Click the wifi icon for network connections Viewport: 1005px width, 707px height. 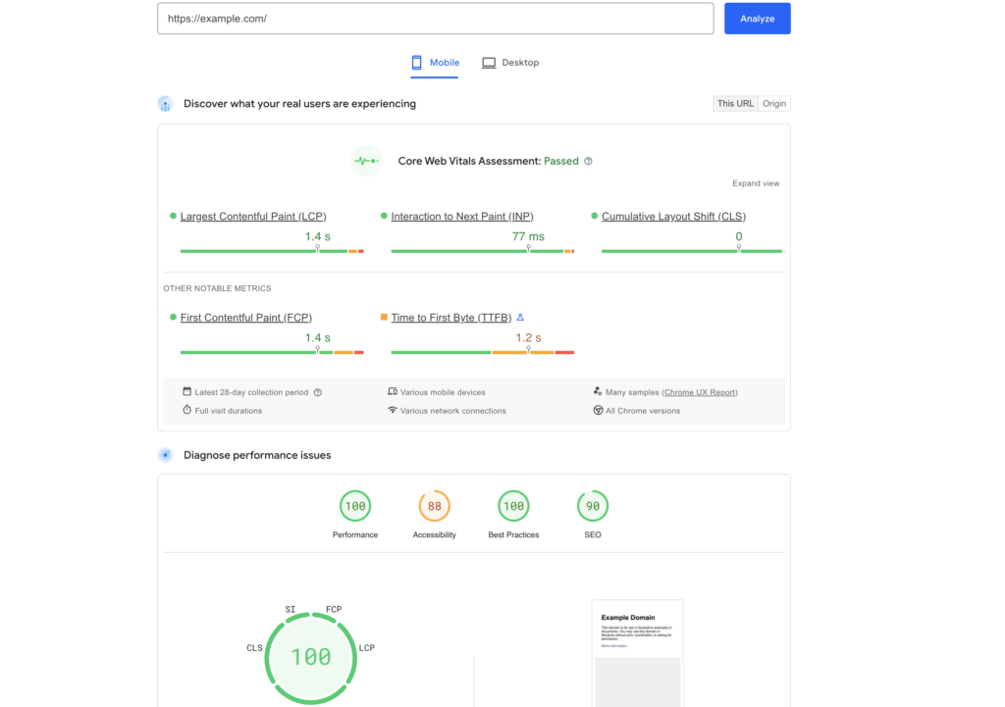coord(393,410)
